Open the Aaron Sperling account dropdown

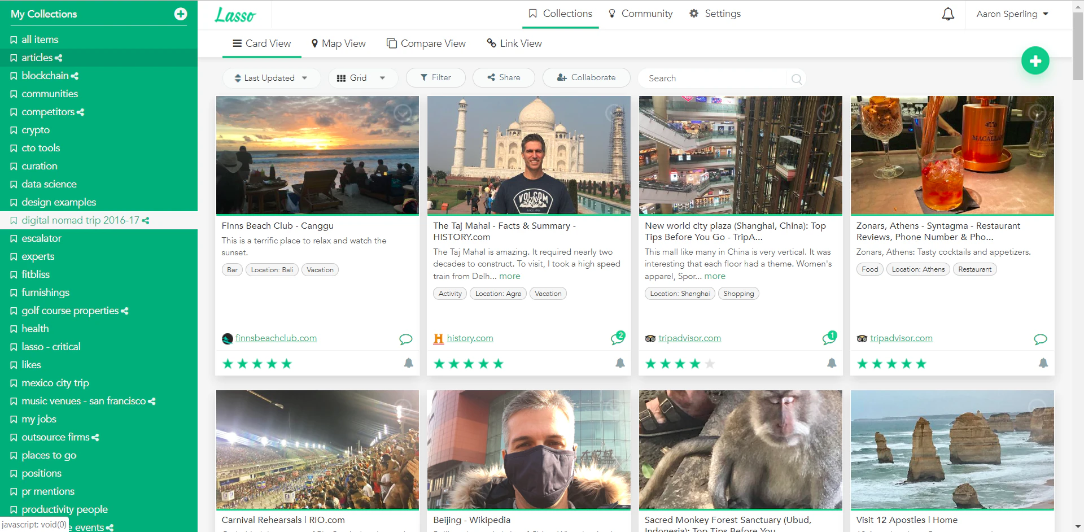pos(1011,14)
